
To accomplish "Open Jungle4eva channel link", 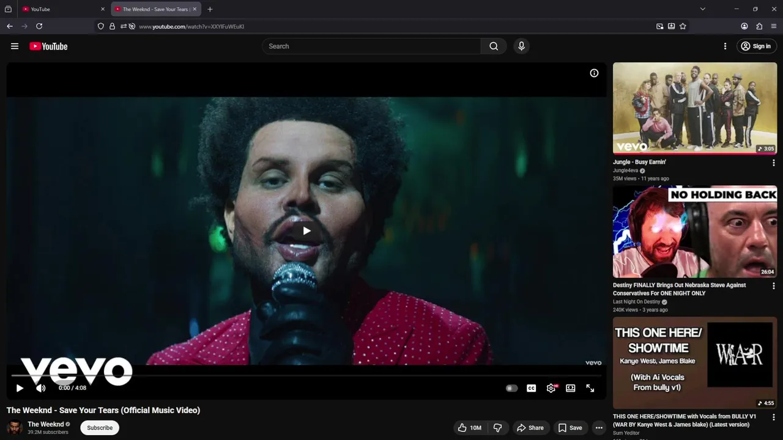I will tap(625, 170).
